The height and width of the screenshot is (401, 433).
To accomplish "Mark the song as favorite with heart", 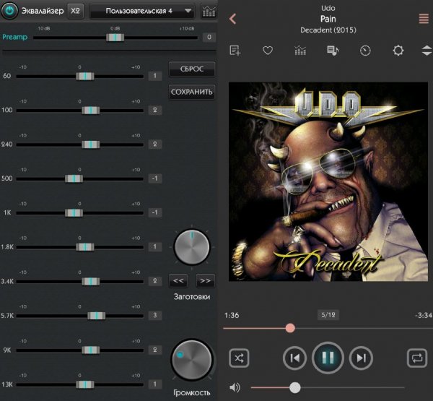I will [268, 51].
